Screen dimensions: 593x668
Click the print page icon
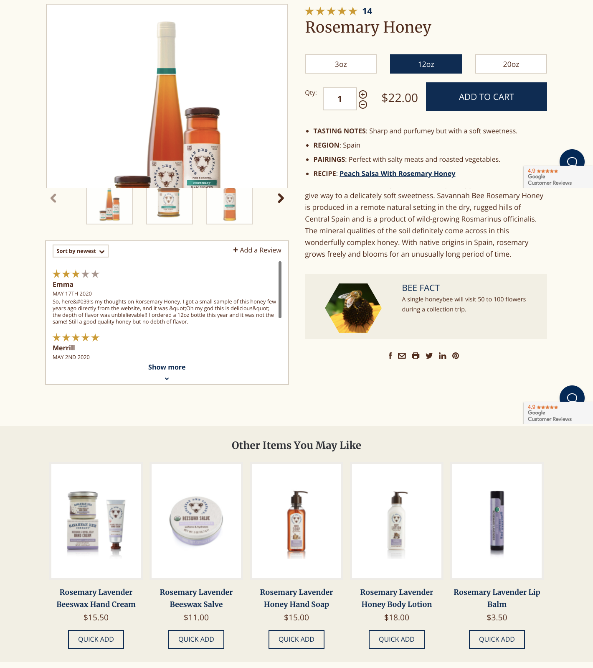coord(416,356)
